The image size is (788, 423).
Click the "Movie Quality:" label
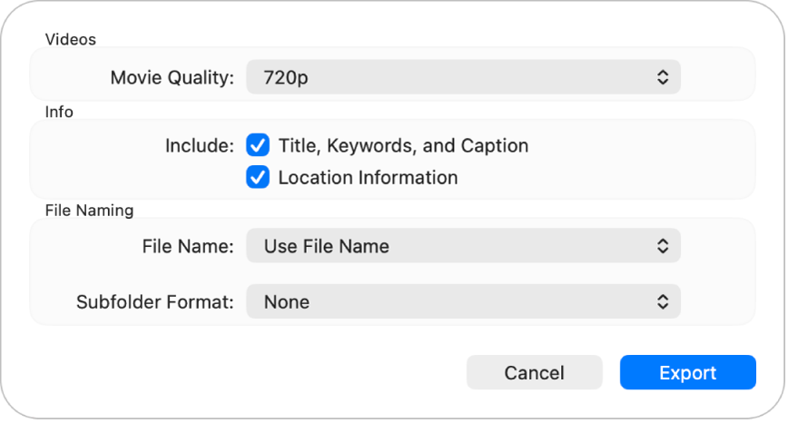[172, 78]
